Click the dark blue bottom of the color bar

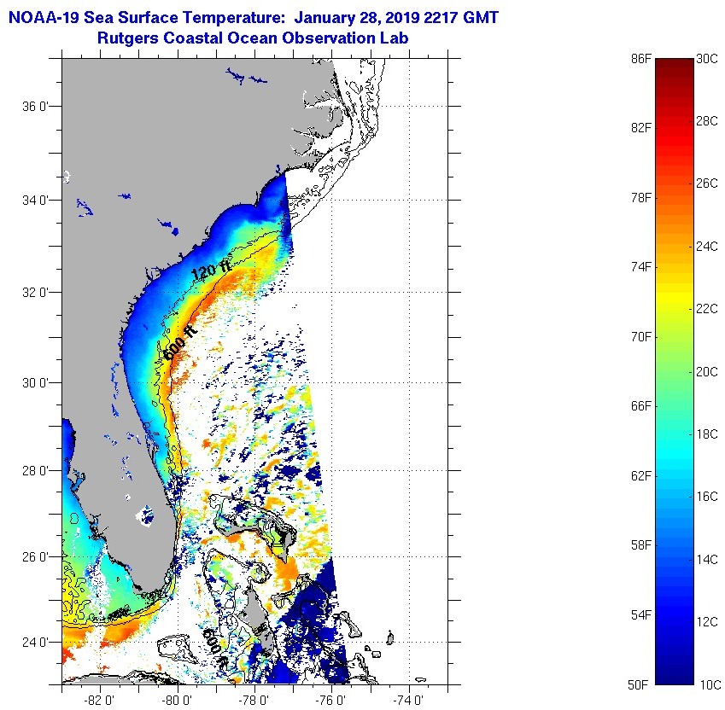click(x=674, y=679)
